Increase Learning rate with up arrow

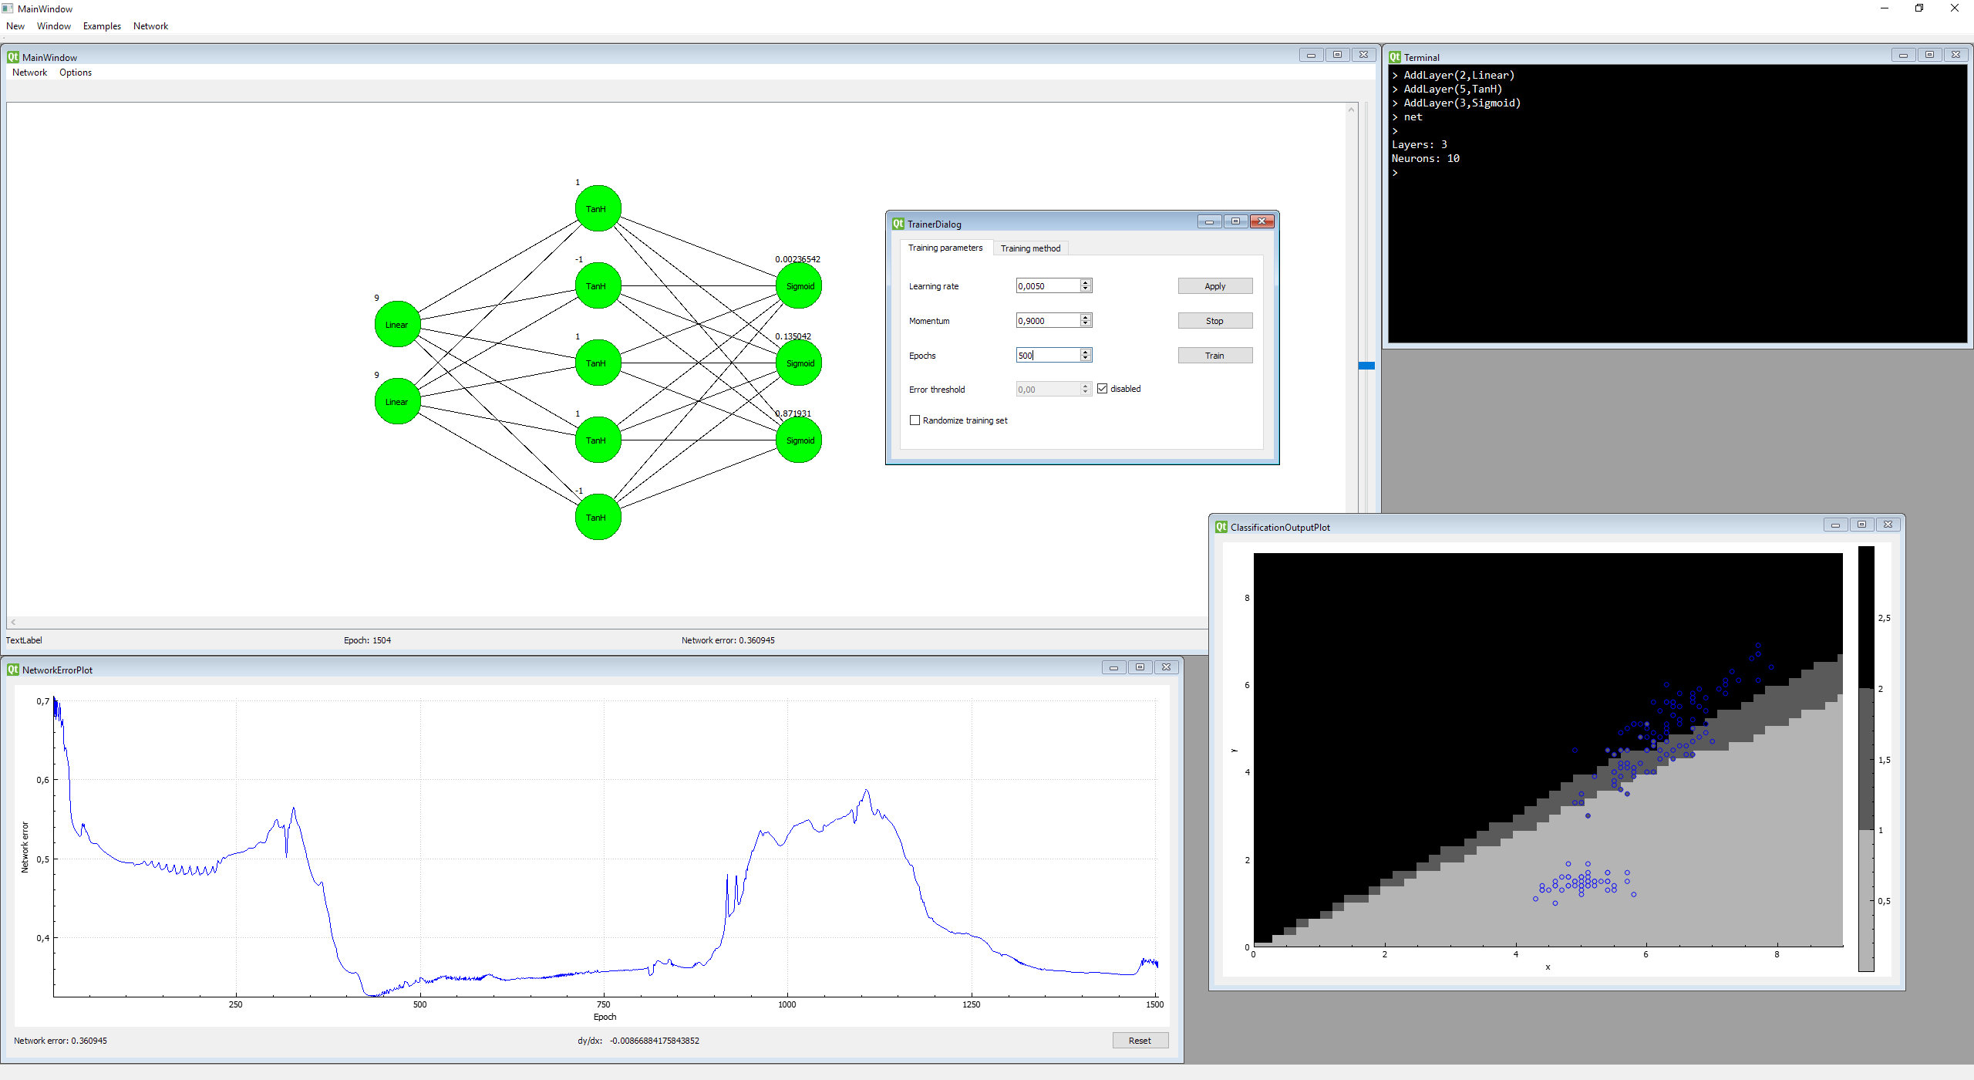[1086, 282]
